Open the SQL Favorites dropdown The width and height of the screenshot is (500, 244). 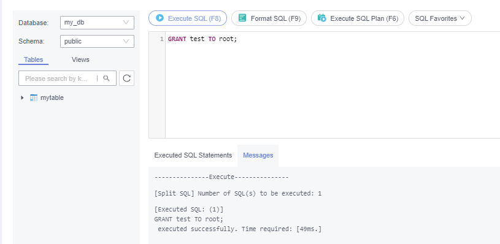coord(440,18)
